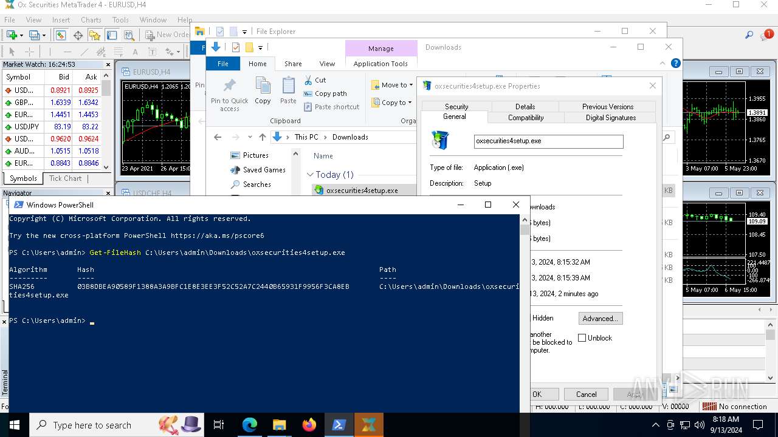The width and height of the screenshot is (778, 437).
Task: Select the Fibonacci Retracement tool
Action: [117, 52]
